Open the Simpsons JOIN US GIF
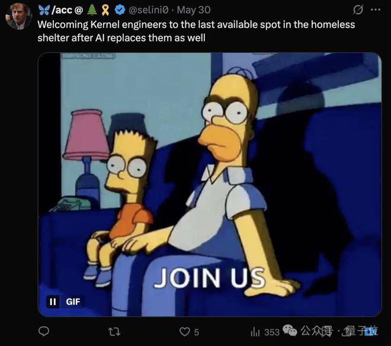This screenshot has height=346, width=391. (210, 184)
